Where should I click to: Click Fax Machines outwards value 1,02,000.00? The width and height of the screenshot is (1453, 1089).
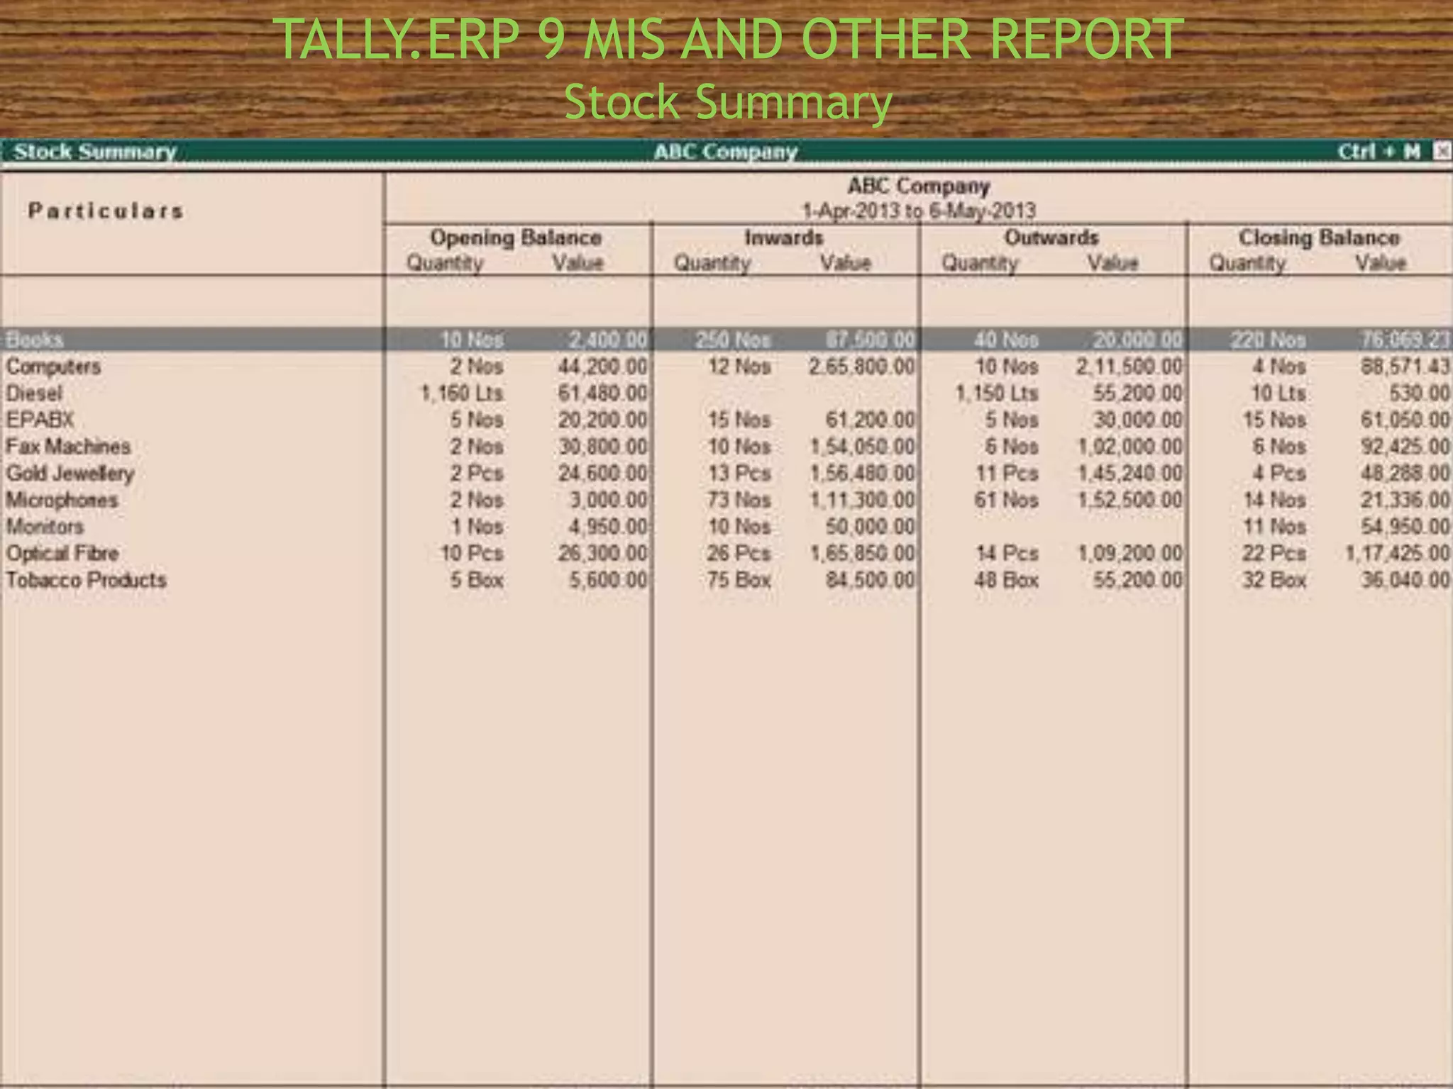(1130, 447)
